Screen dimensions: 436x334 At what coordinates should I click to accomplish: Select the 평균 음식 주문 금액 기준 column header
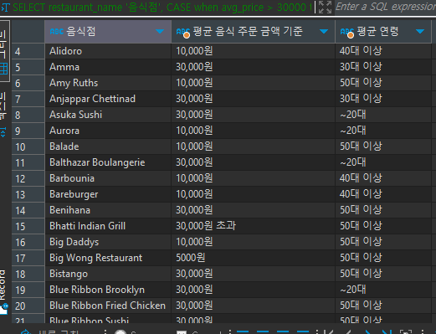[254, 31]
